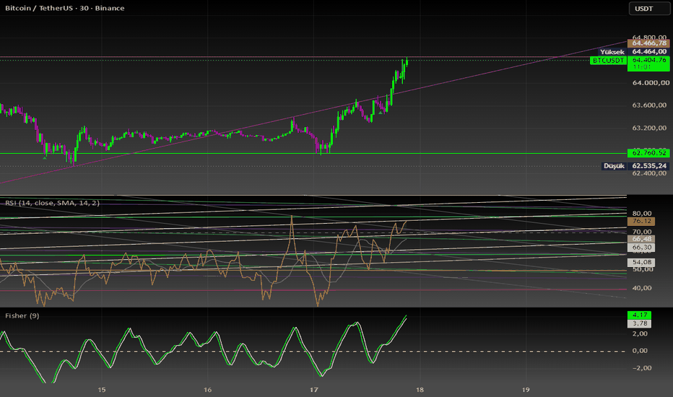
Task: Select the RSI 66,30 value label
Action: coord(641,247)
